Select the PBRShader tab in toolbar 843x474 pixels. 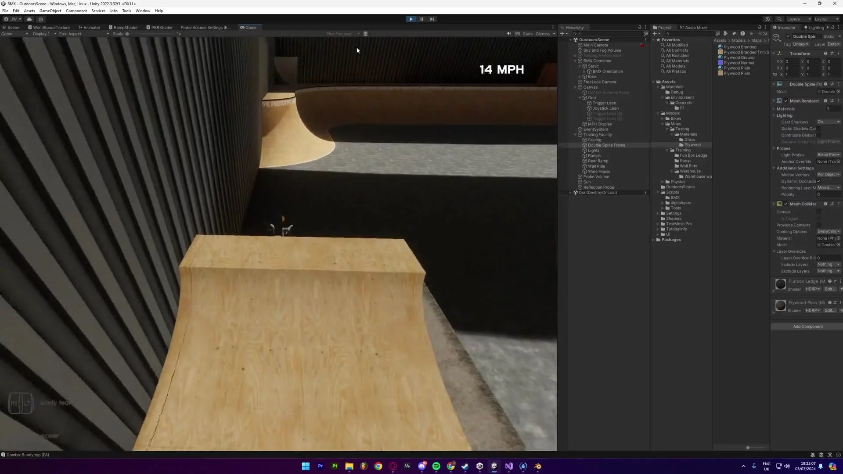[159, 27]
